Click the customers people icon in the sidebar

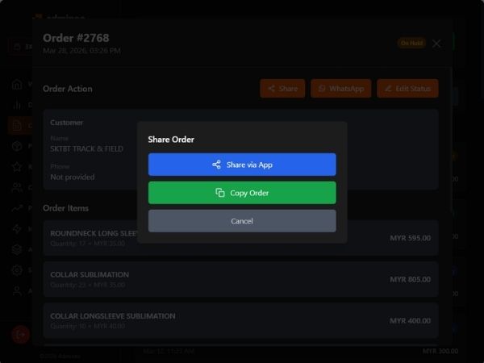17,188
